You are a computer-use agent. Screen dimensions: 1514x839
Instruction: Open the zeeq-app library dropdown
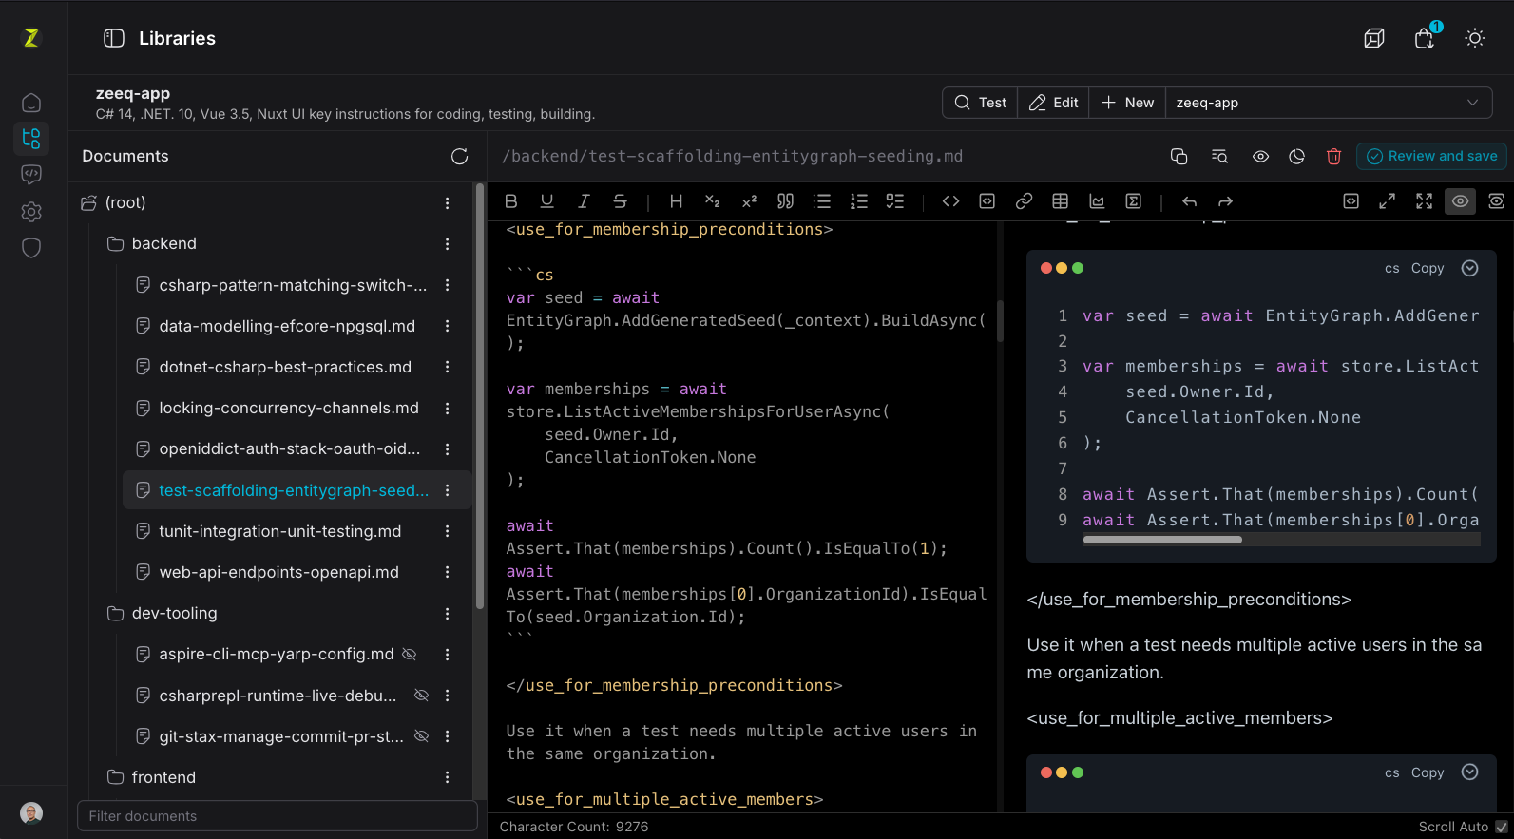pos(1329,103)
